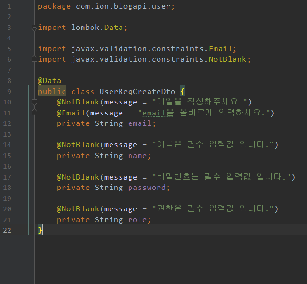Viewport: 307px width, 284px height.
Task: Toggle the annotation fold marker at line 10
Action: pyautogui.click(x=34, y=102)
